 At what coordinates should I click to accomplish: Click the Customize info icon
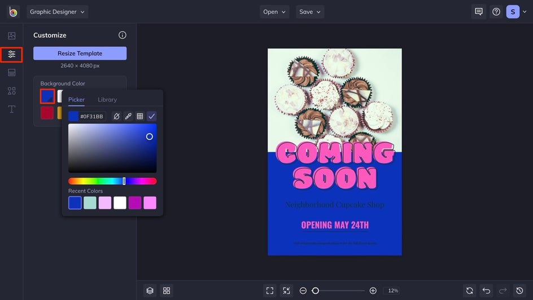tap(123, 35)
